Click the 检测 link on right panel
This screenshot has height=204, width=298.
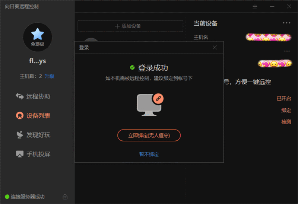[286, 122]
